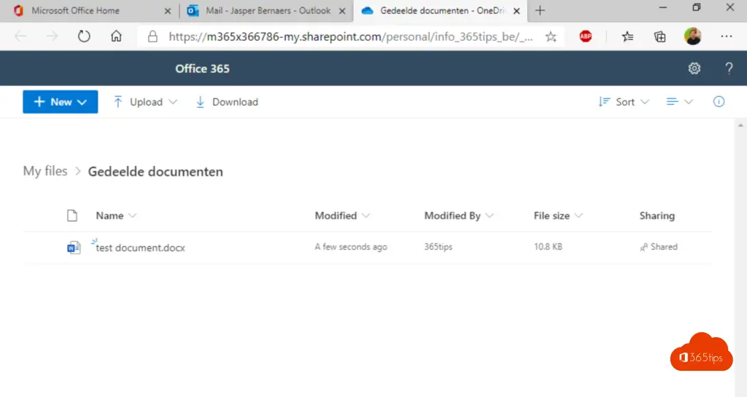
Task: Click the Word icon for test document.docx
Action: [x=73, y=248]
